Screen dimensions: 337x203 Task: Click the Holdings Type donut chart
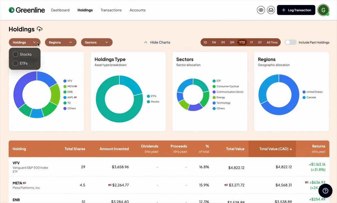coord(119,99)
